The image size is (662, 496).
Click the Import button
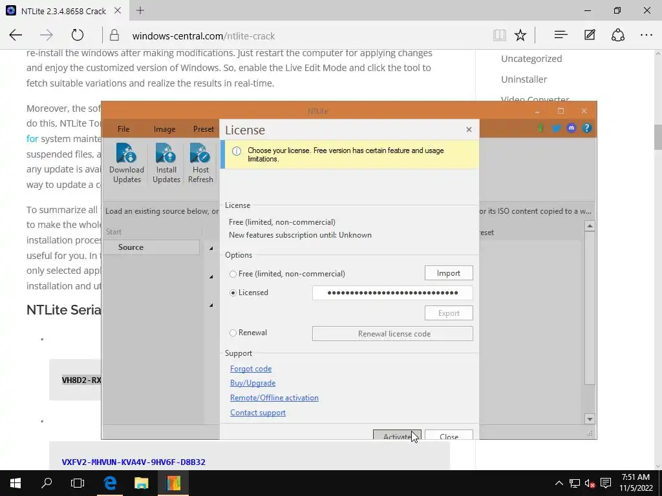click(x=449, y=273)
